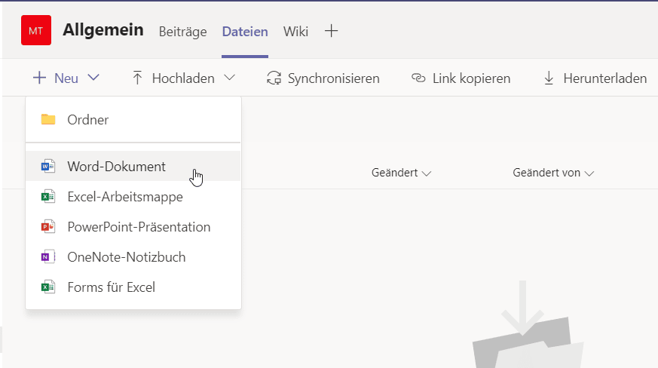Click the Allgemein channel title
The height and width of the screenshot is (368, 658).
(103, 30)
